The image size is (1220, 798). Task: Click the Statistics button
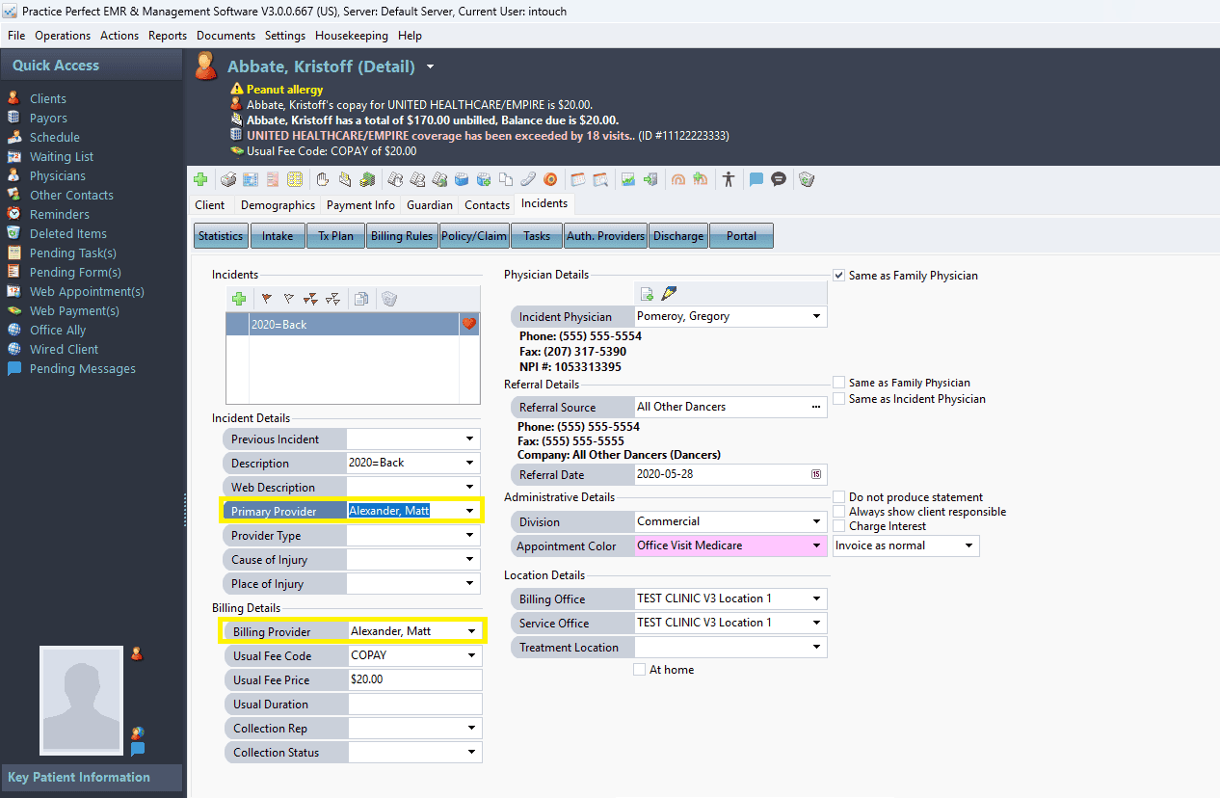(221, 236)
